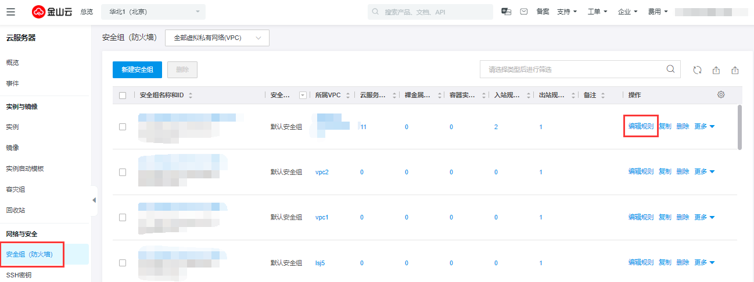Check the box for the vpc2 row

[123, 172]
